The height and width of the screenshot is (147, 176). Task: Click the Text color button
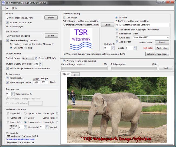162,48
